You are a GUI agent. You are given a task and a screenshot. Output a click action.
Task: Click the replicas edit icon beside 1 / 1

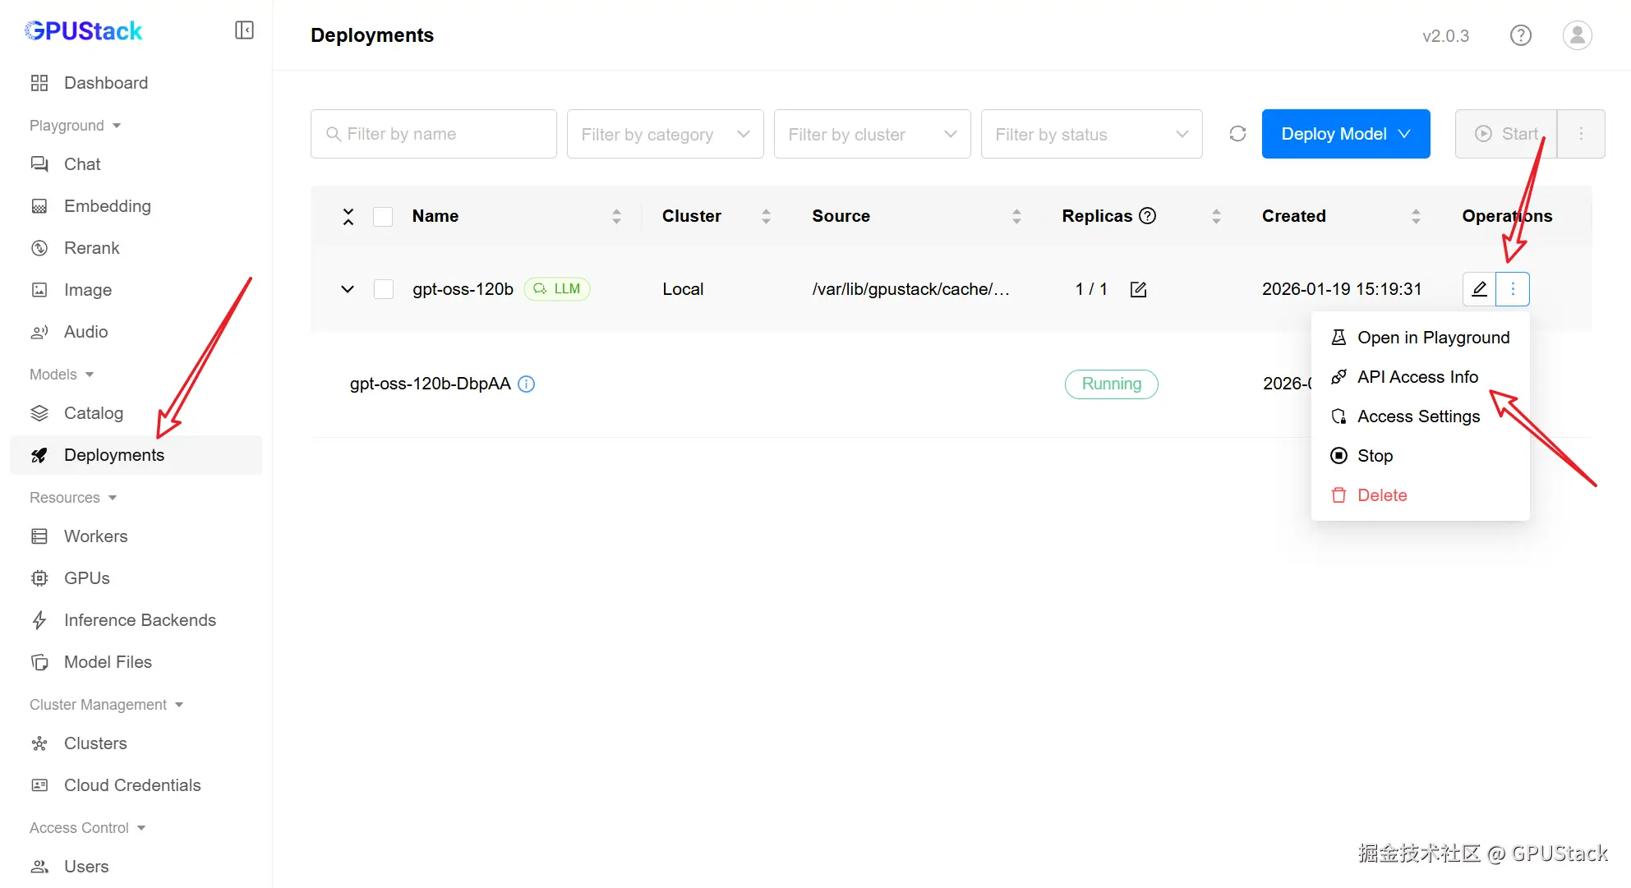tap(1138, 289)
